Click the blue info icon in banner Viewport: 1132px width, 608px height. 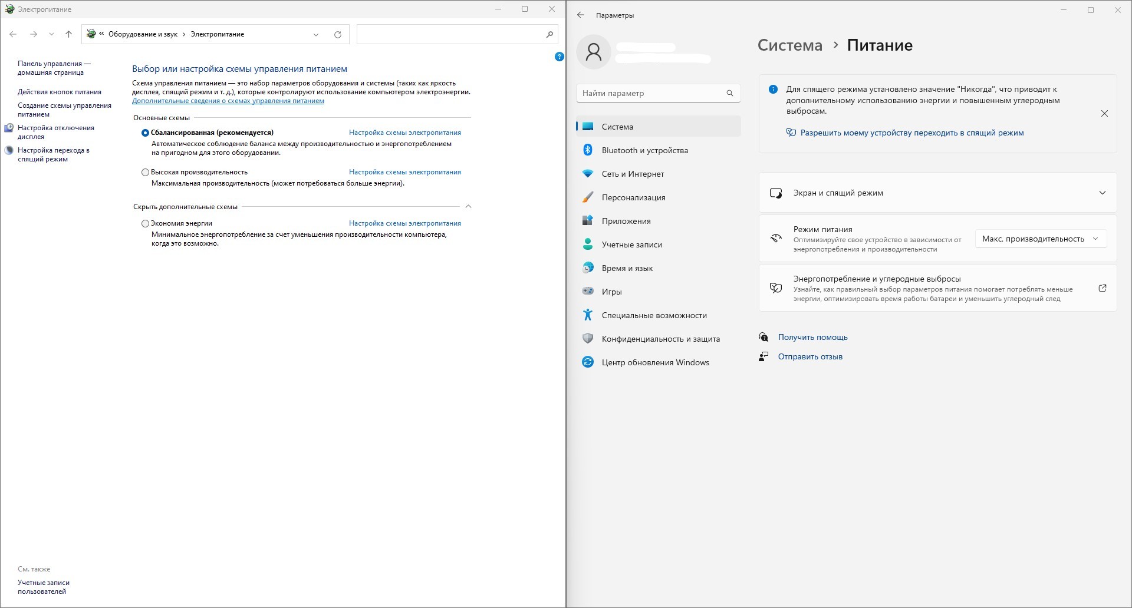click(773, 90)
